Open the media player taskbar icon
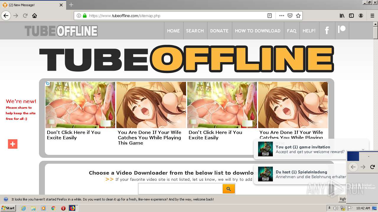Image resolution: width=378 pixels, height=212 pixels. pos(43,208)
